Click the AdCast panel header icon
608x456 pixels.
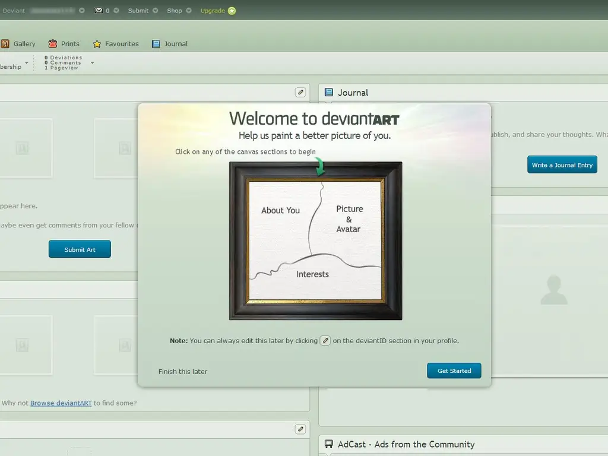pyautogui.click(x=329, y=444)
